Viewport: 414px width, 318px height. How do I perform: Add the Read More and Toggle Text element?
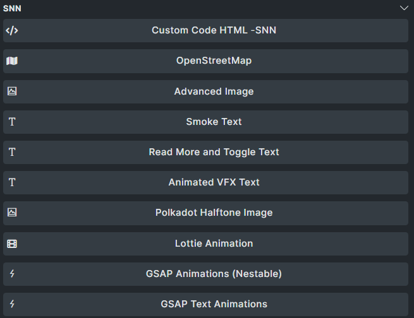click(x=205, y=152)
